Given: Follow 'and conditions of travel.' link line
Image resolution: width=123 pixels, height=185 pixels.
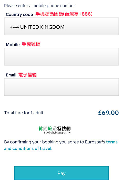Looking at the screenshot, I should click(x=28, y=148).
